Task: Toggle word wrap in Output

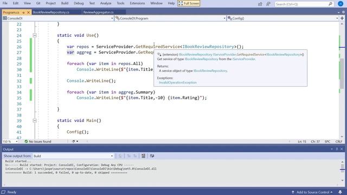Action: [x=152, y=156]
